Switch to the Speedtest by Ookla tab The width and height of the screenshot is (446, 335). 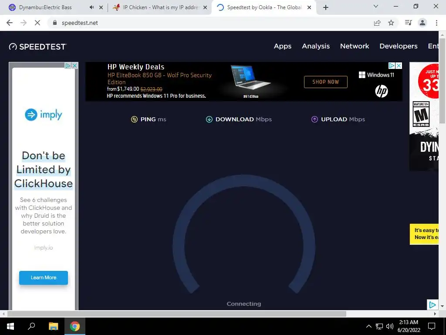(264, 7)
